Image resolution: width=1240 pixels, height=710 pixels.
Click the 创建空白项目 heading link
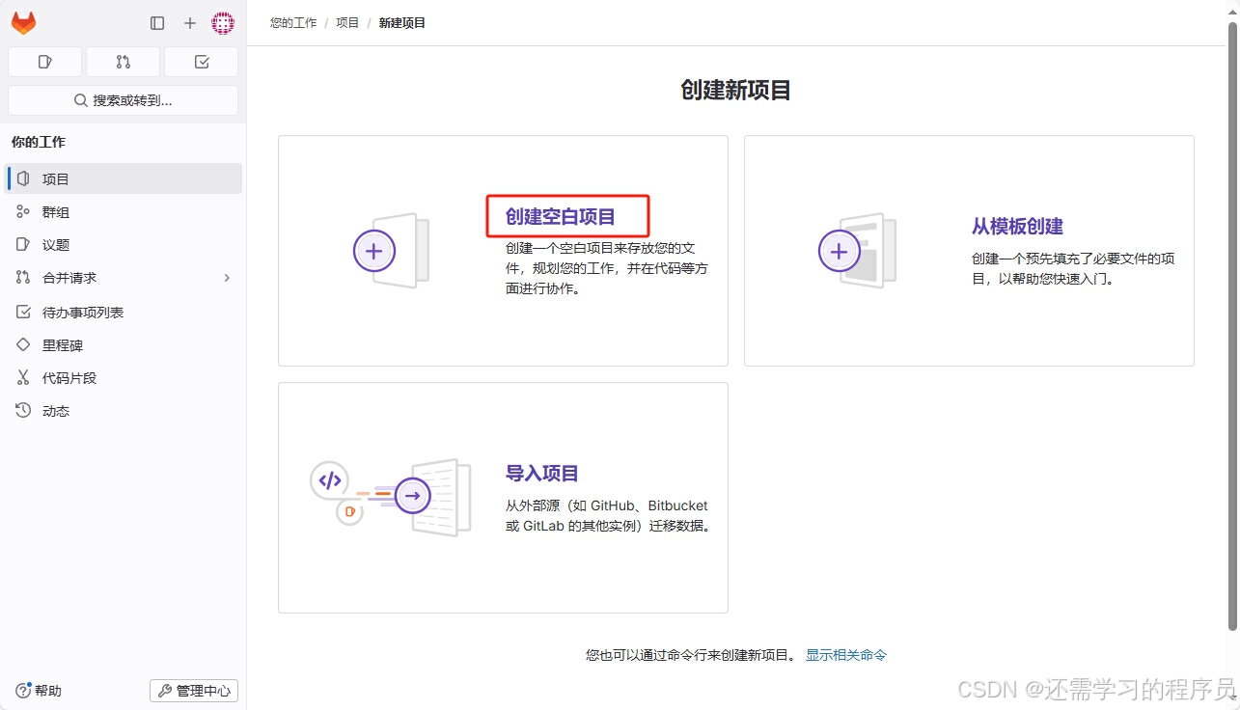(x=561, y=217)
